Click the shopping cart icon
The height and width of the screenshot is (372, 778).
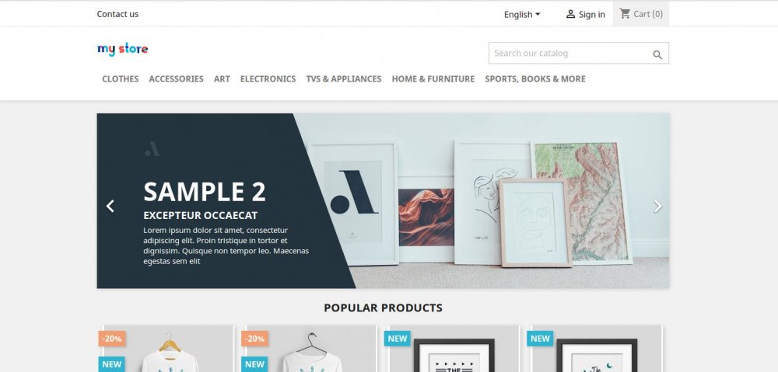click(x=625, y=14)
